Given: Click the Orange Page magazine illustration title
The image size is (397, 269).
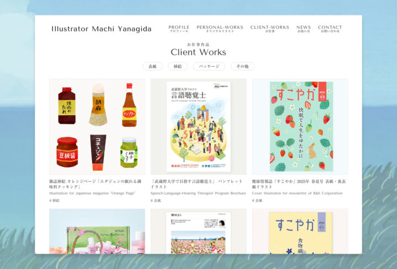Looking at the screenshot, I should (95, 184).
